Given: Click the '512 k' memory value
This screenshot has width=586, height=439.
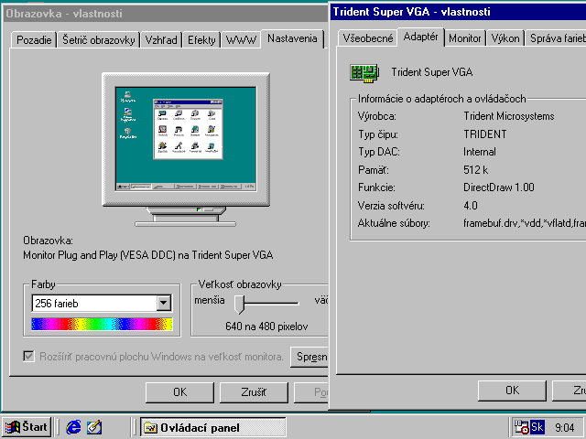Looking at the screenshot, I should click(x=475, y=170).
